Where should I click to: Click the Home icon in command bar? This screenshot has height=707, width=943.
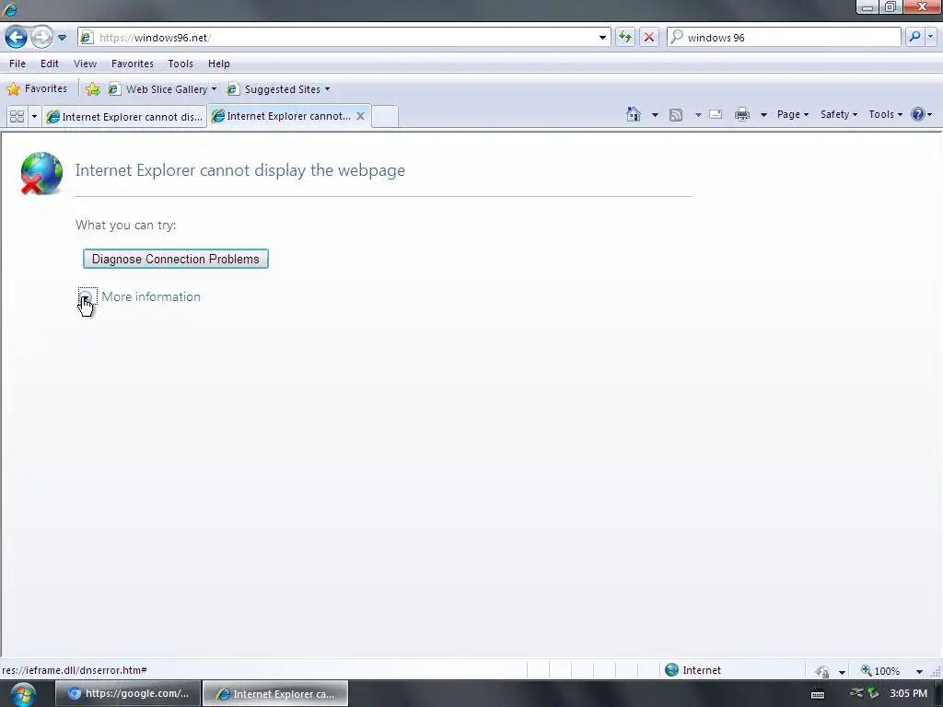click(634, 114)
